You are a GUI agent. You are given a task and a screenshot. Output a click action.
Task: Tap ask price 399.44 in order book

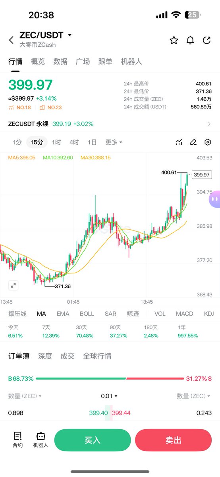point(121,413)
